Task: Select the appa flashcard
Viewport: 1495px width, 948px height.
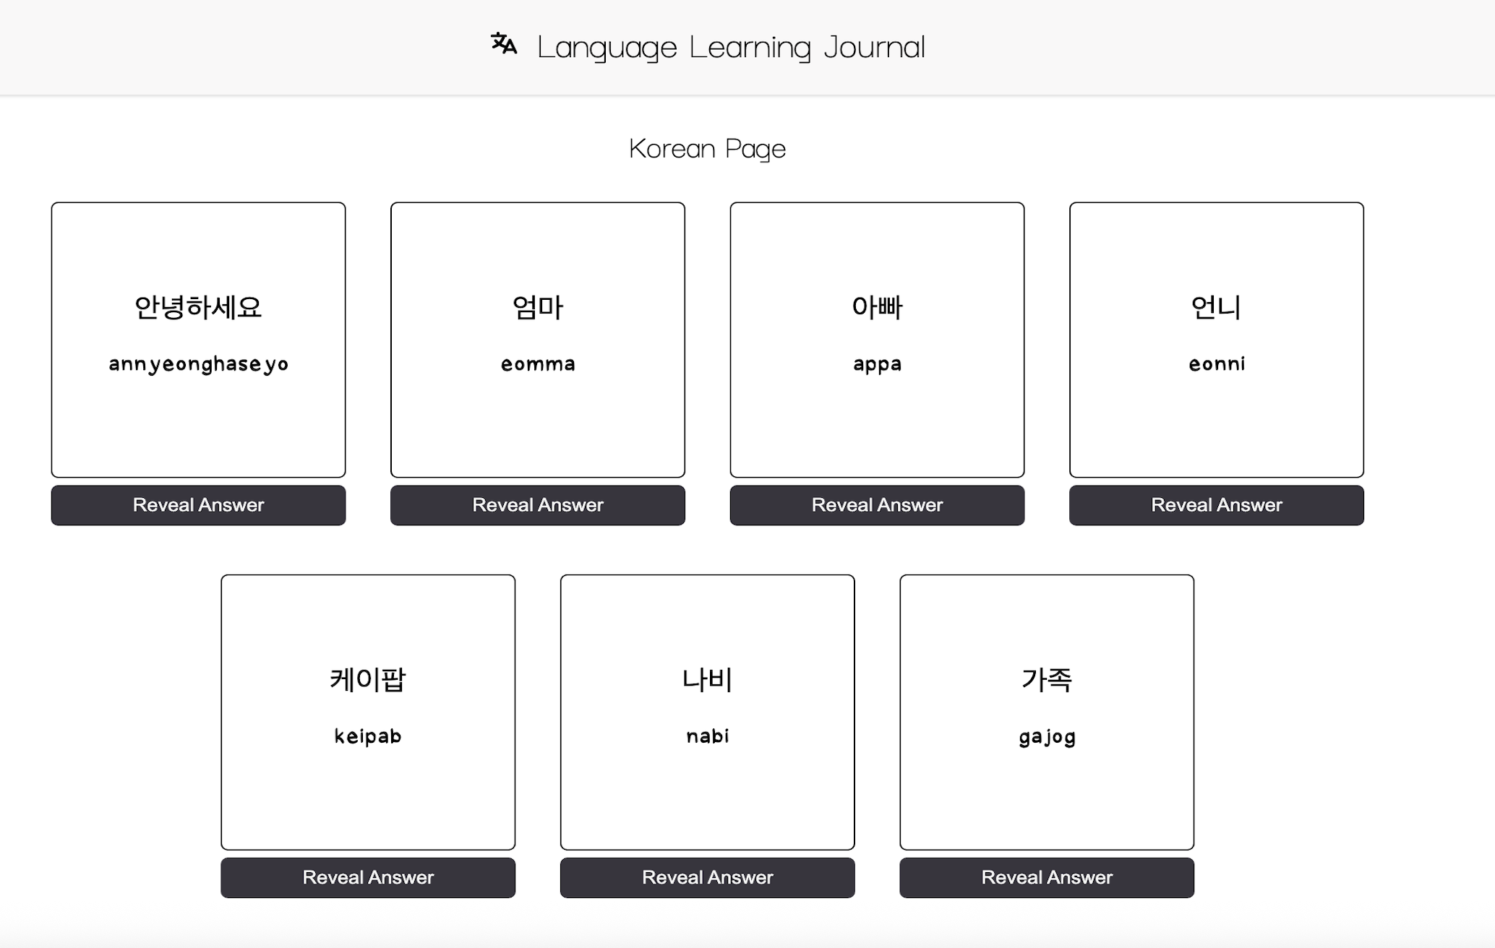Action: tap(877, 340)
